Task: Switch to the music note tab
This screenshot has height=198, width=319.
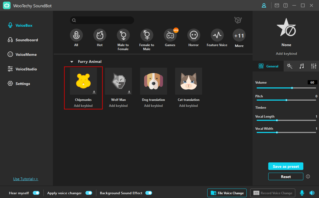Action: 301,66
